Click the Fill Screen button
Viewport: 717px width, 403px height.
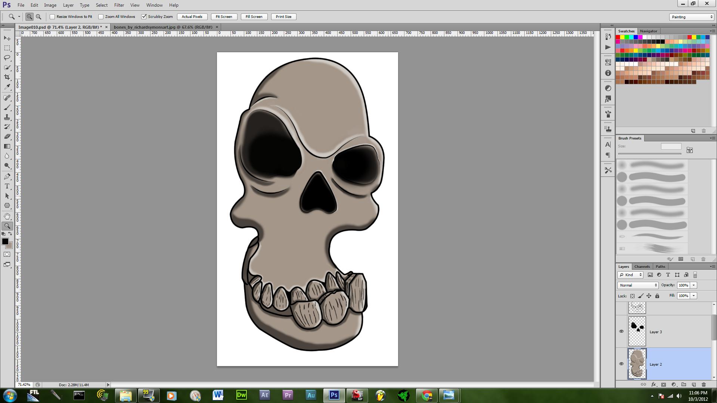(254, 17)
